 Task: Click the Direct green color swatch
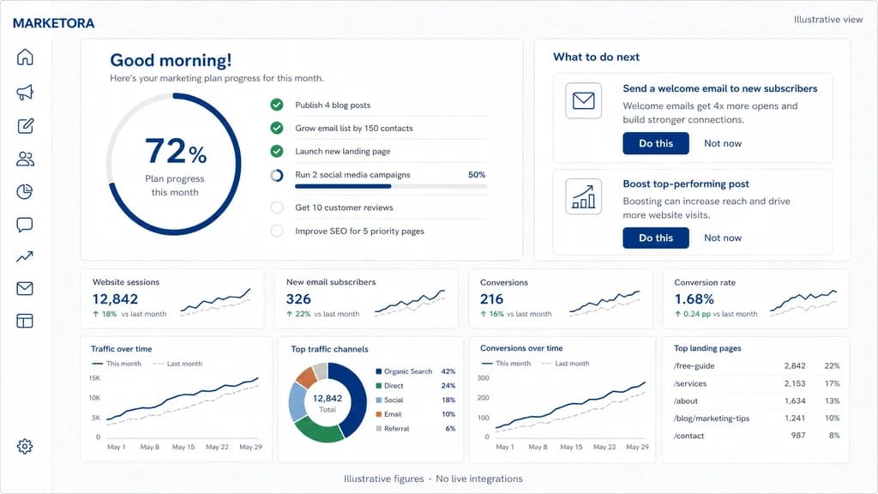pos(378,386)
